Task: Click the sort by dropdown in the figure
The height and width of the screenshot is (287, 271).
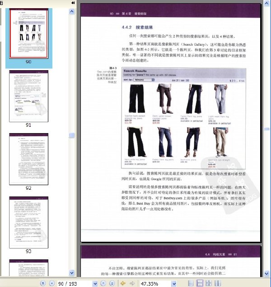Action: coord(144,80)
